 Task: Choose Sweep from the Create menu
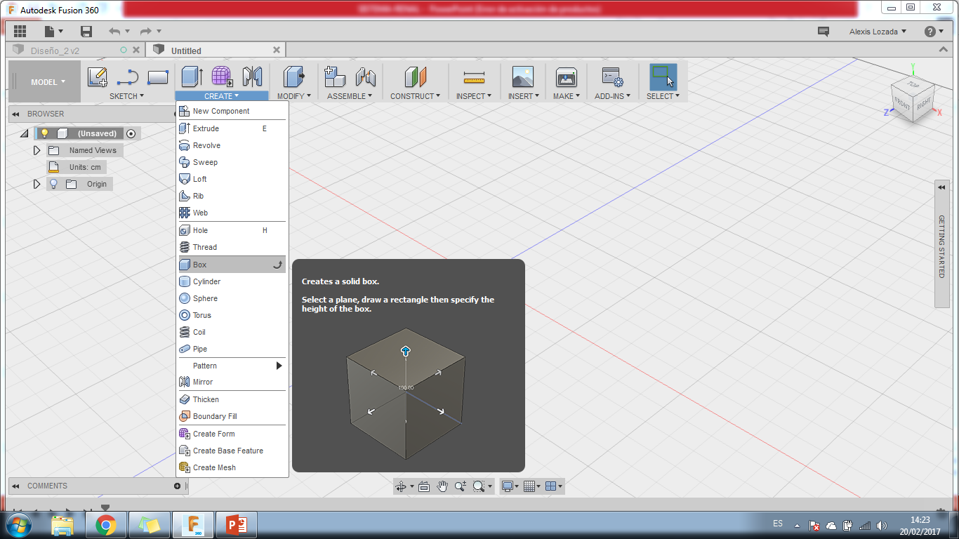(x=232, y=162)
